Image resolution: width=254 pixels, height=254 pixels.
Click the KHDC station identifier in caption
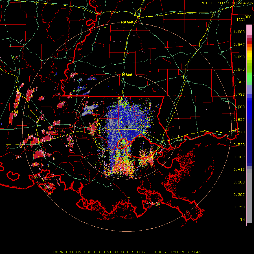157,252
